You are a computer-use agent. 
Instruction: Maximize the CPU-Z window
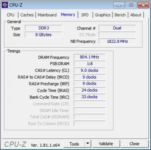tap(131, 5)
